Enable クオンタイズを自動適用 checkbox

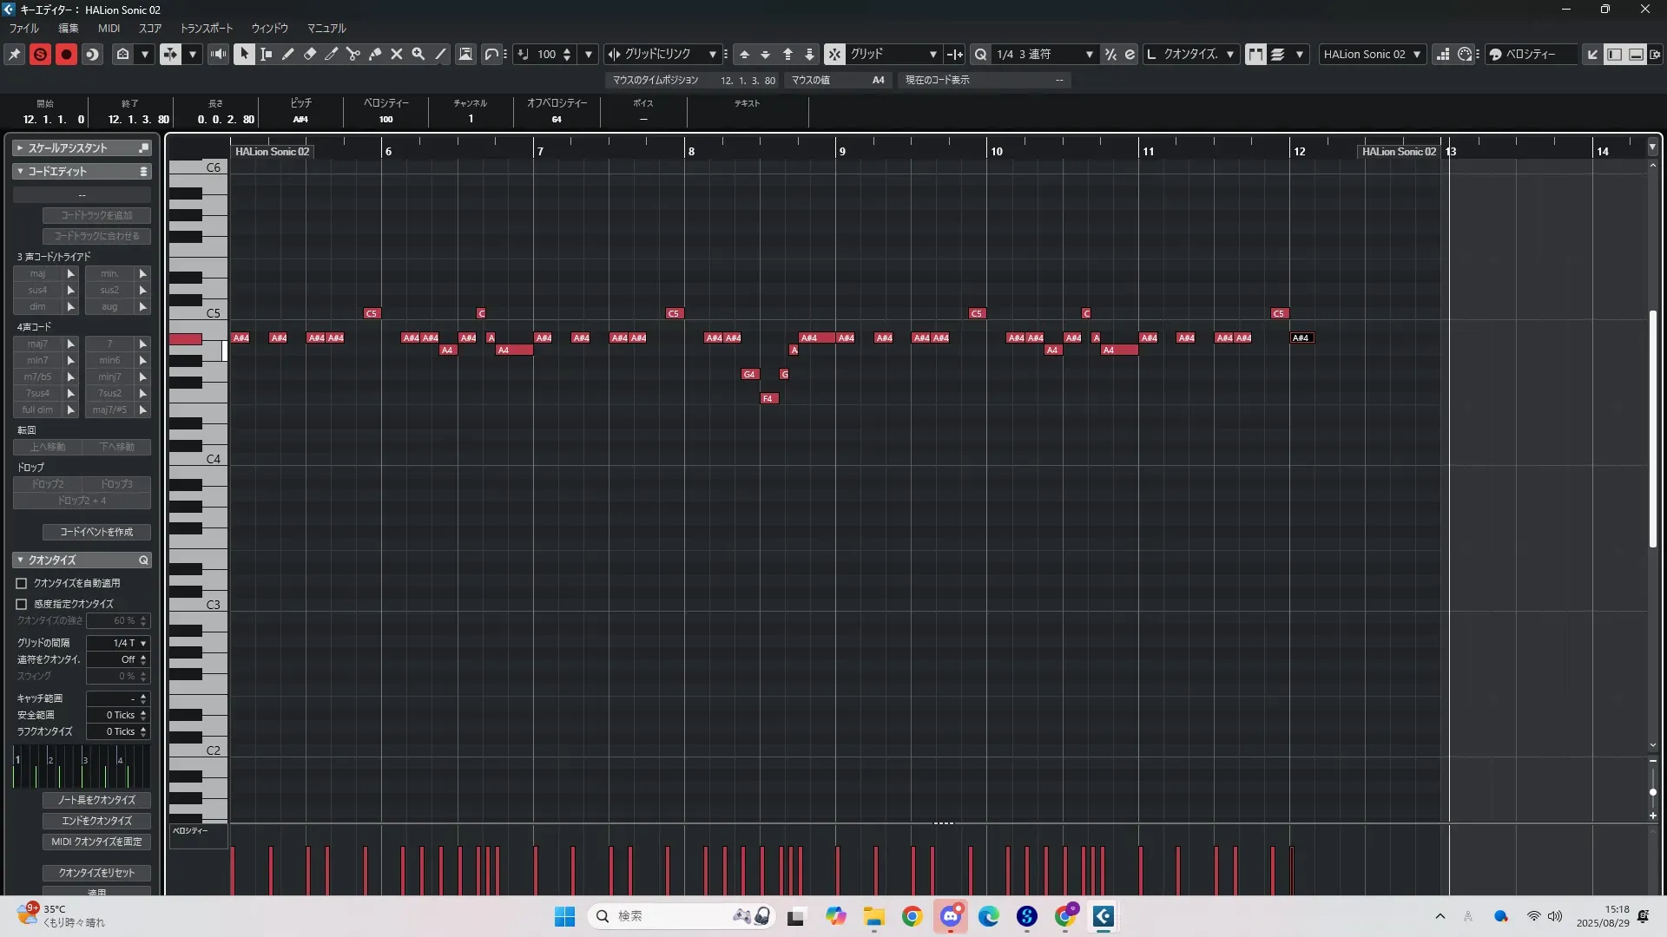point(22,584)
